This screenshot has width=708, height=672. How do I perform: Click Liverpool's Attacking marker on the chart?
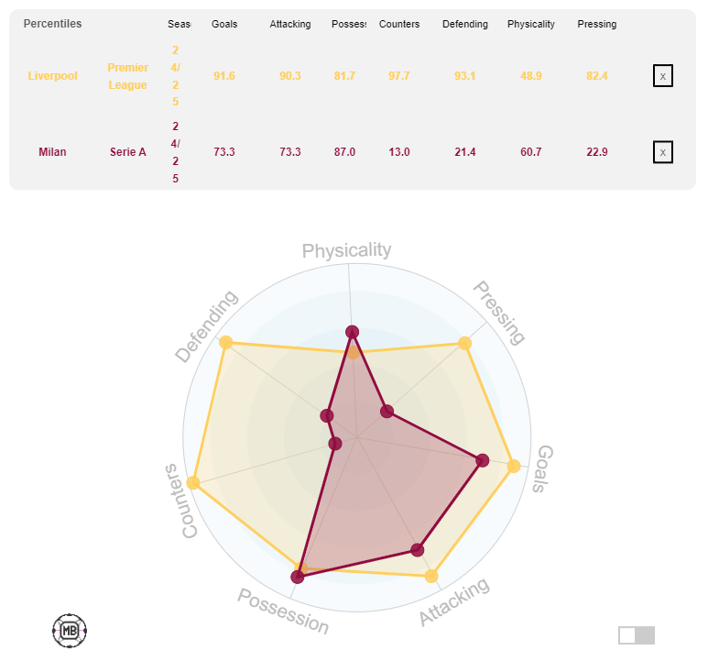pos(431,576)
